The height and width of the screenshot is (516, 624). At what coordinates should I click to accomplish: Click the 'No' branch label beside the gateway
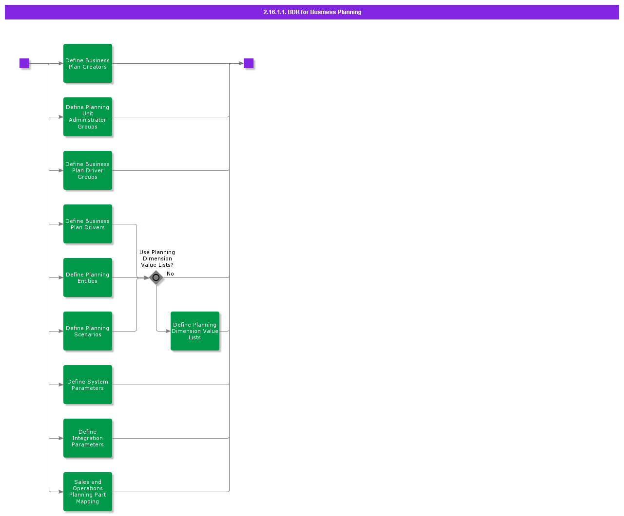(x=170, y=274)
